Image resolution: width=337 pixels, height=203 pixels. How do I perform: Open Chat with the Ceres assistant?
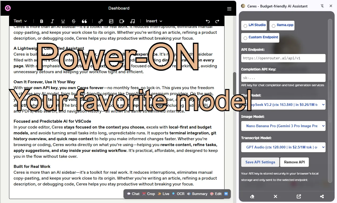pos(133,194)
